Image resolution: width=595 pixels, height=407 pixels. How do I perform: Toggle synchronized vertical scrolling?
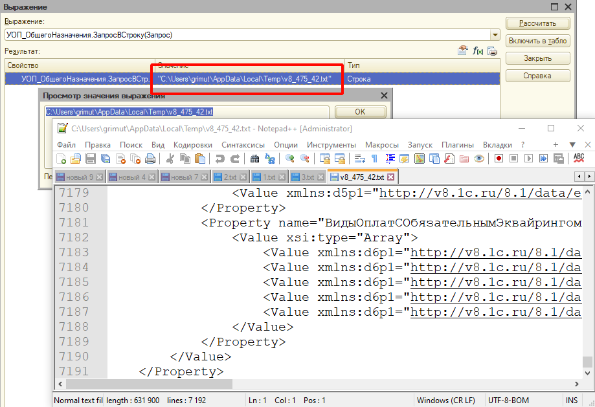click(x=324, y=158)
